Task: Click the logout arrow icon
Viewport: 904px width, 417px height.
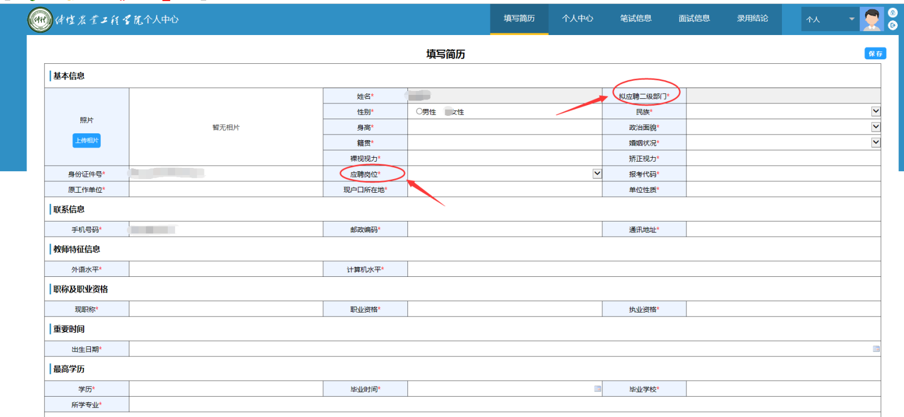Action: 893,25
